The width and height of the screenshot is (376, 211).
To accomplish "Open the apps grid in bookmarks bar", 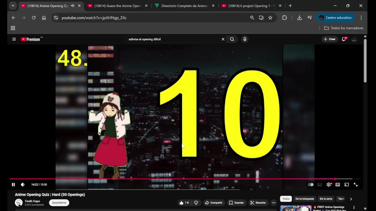I will click(13, 28).
